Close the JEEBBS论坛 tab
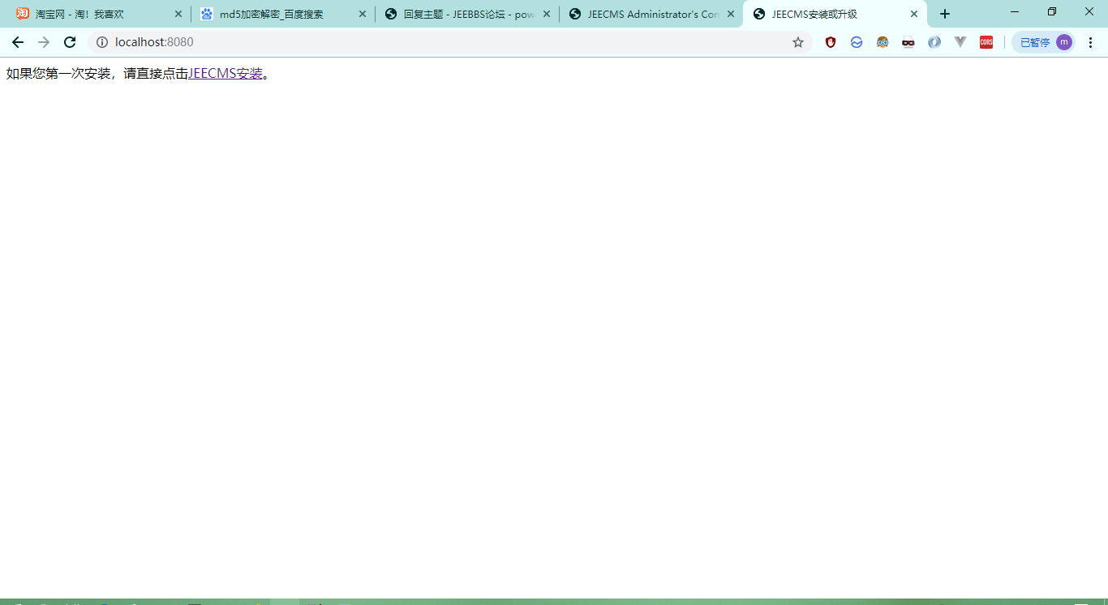This screenshot has width=1108, height=605. pos(547,14)
